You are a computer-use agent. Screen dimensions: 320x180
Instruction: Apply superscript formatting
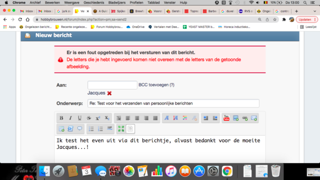98,118
